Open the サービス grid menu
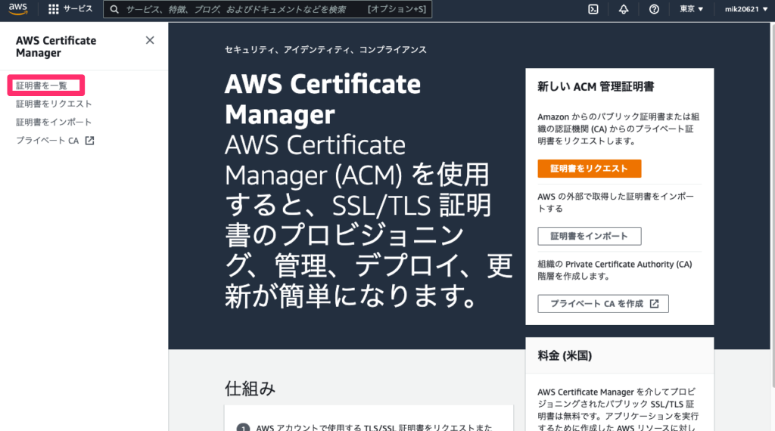Viewport: 775px width, 431px height. click(70, 9)
